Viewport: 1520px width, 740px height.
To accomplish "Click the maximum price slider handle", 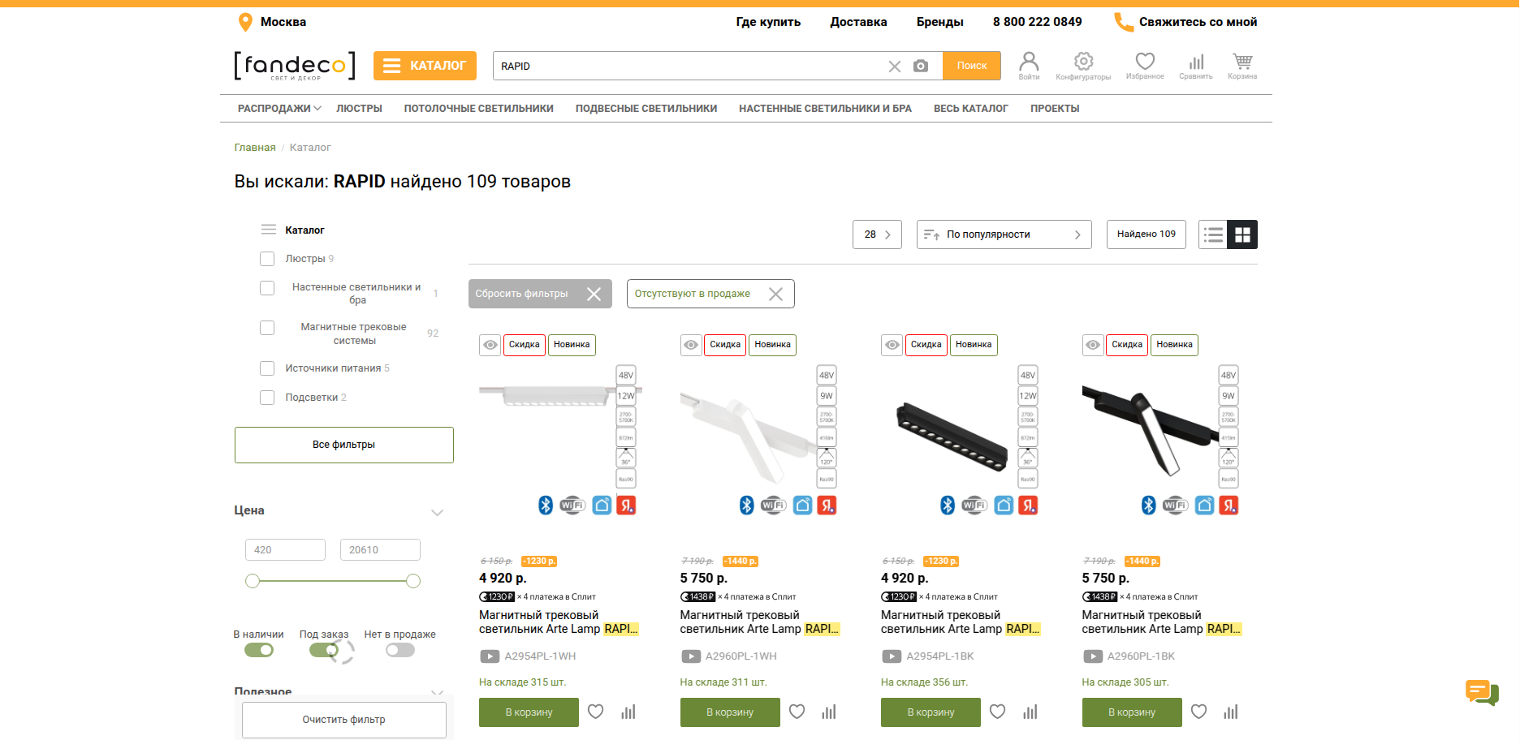I will click(x=413, y=581).
